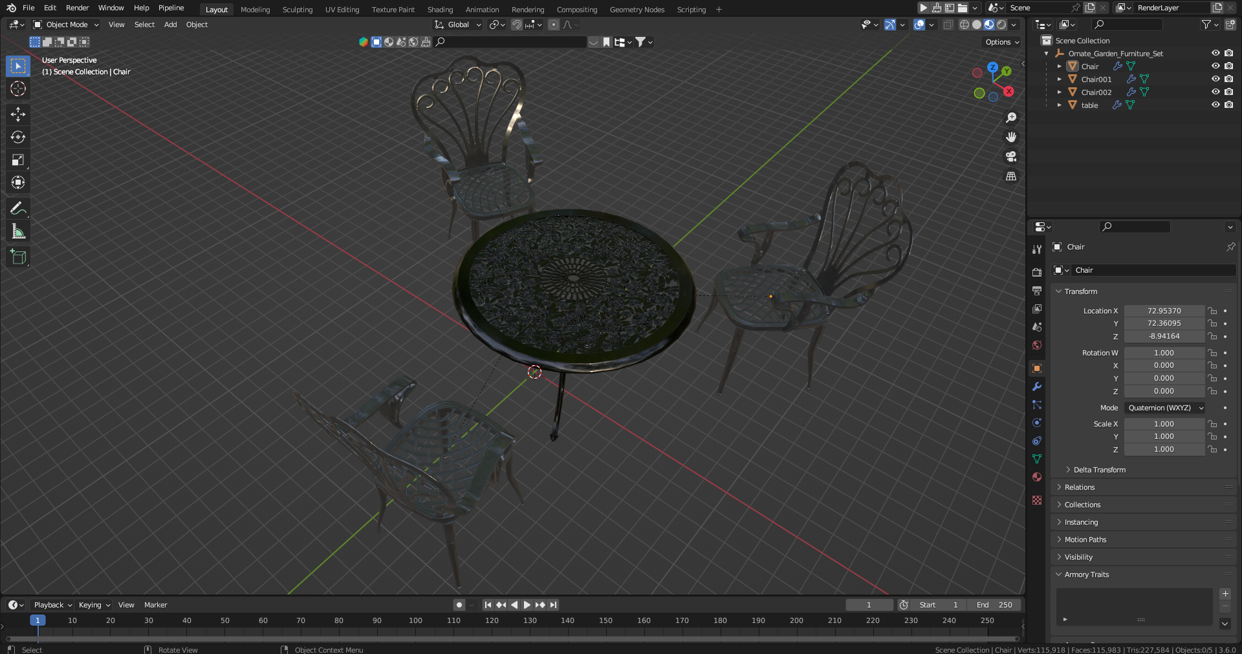The width and height of the screenshot is (1242, 654).
Task: Click the outliner search field
Action: tap(1127, 25)
